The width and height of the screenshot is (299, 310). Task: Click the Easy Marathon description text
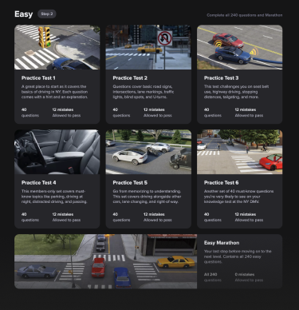238,256
